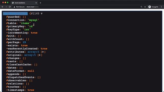Click the highlighted class name in dump header
The image size is (164, 92).
pyautogui.click(x=15, y=14)
